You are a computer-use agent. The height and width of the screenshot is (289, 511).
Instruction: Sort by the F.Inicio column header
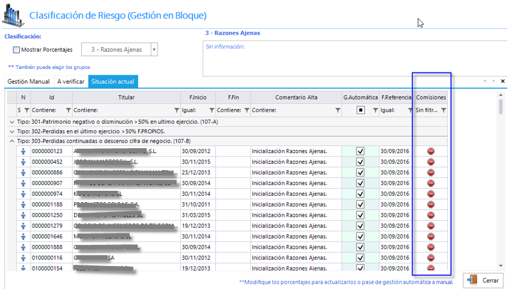[198, 98]
